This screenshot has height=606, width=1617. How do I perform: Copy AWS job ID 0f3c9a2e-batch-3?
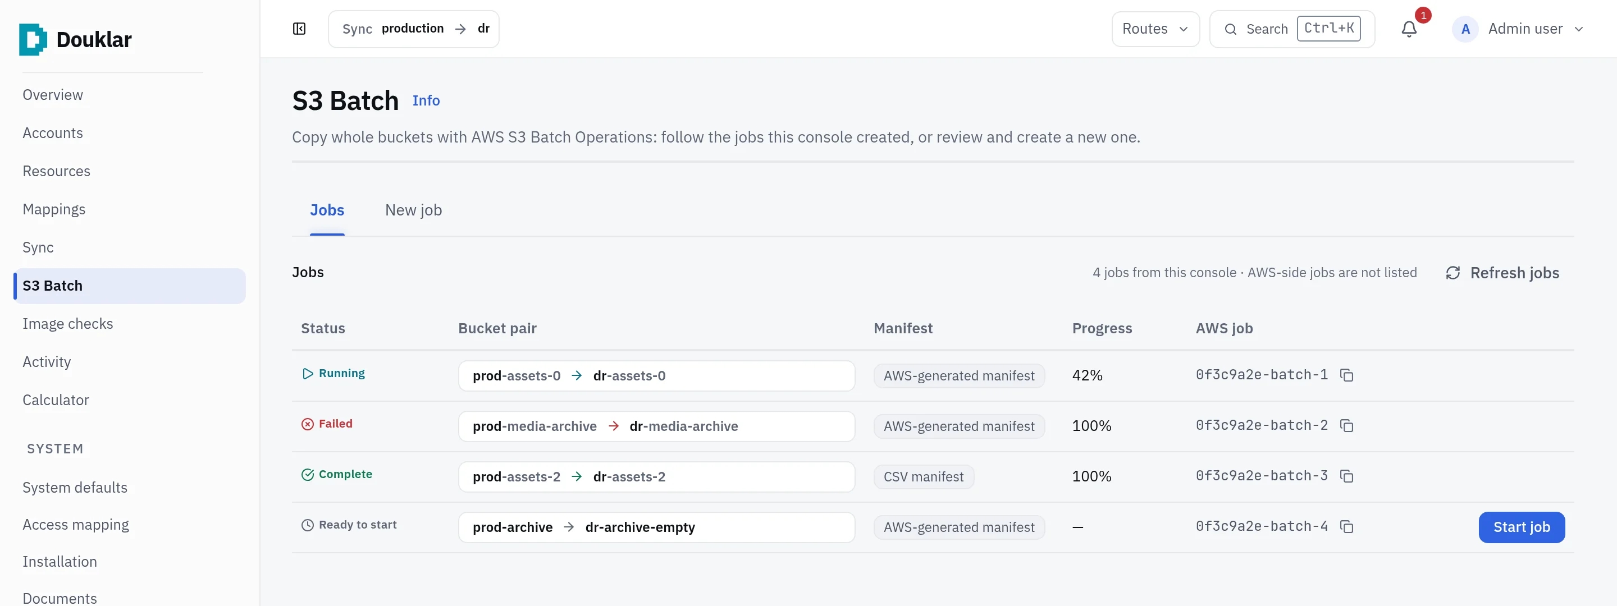point(1346,476)
